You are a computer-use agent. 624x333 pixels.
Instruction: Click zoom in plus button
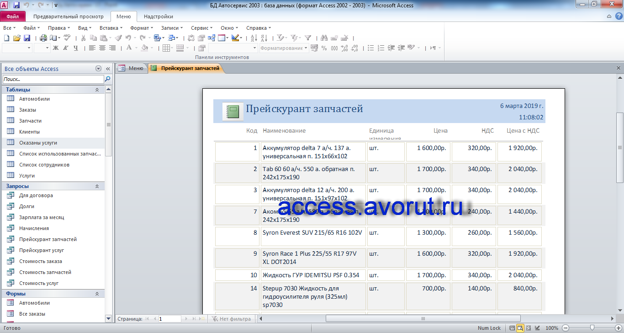[x=619, y=328]
